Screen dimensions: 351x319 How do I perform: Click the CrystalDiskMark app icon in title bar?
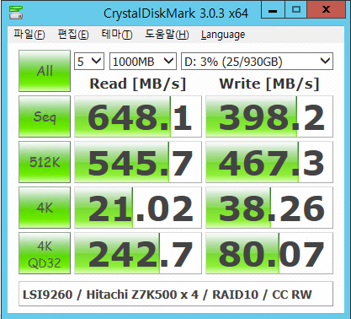16,13
